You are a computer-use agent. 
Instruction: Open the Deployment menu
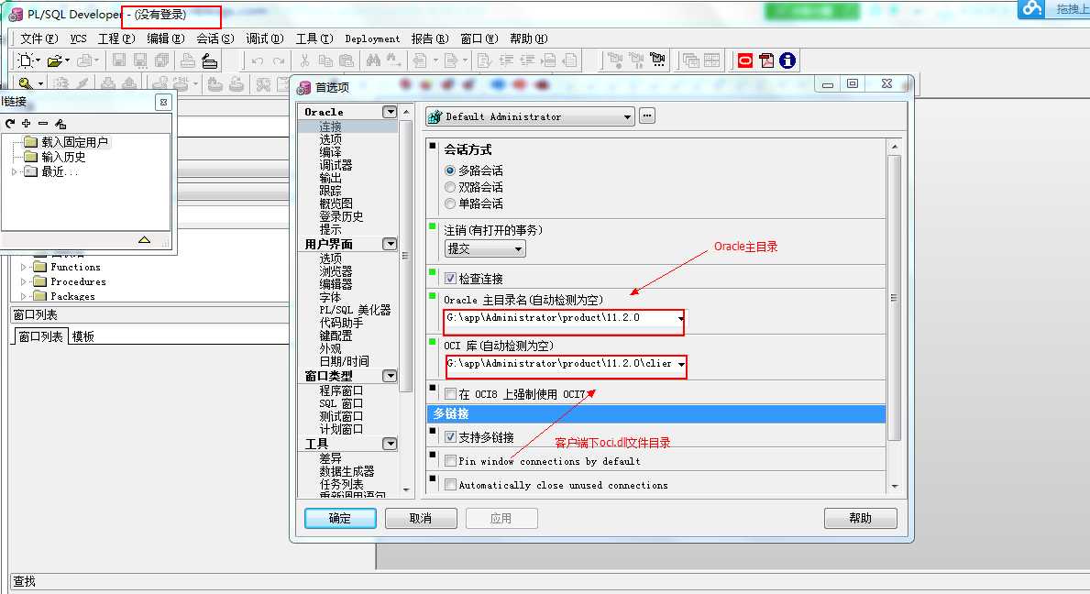coord(372,38)
